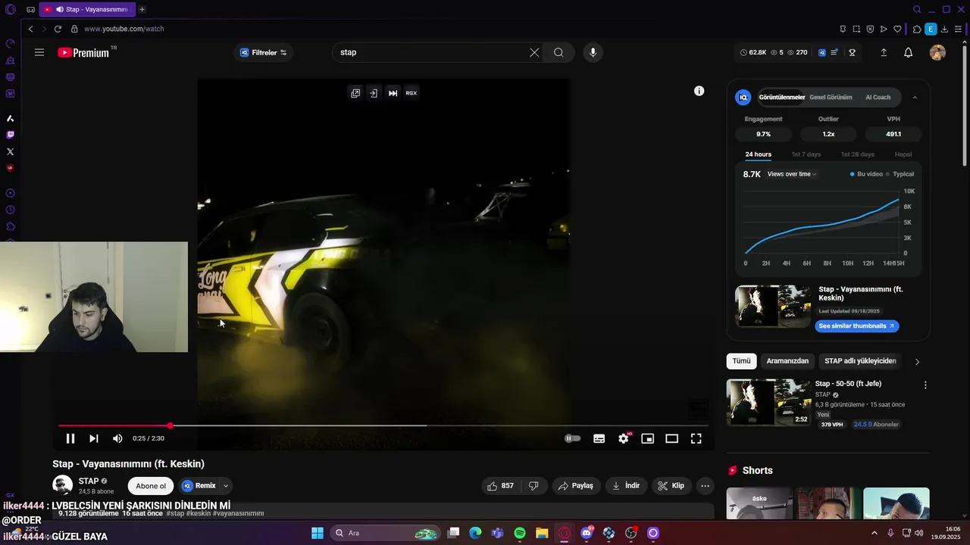970x545 pixels.
Task: Run search with the magnifier button
Action: [559, 52]
